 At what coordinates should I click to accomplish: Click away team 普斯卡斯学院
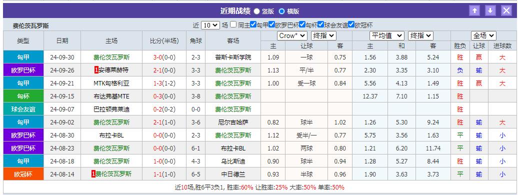point(233,57)
